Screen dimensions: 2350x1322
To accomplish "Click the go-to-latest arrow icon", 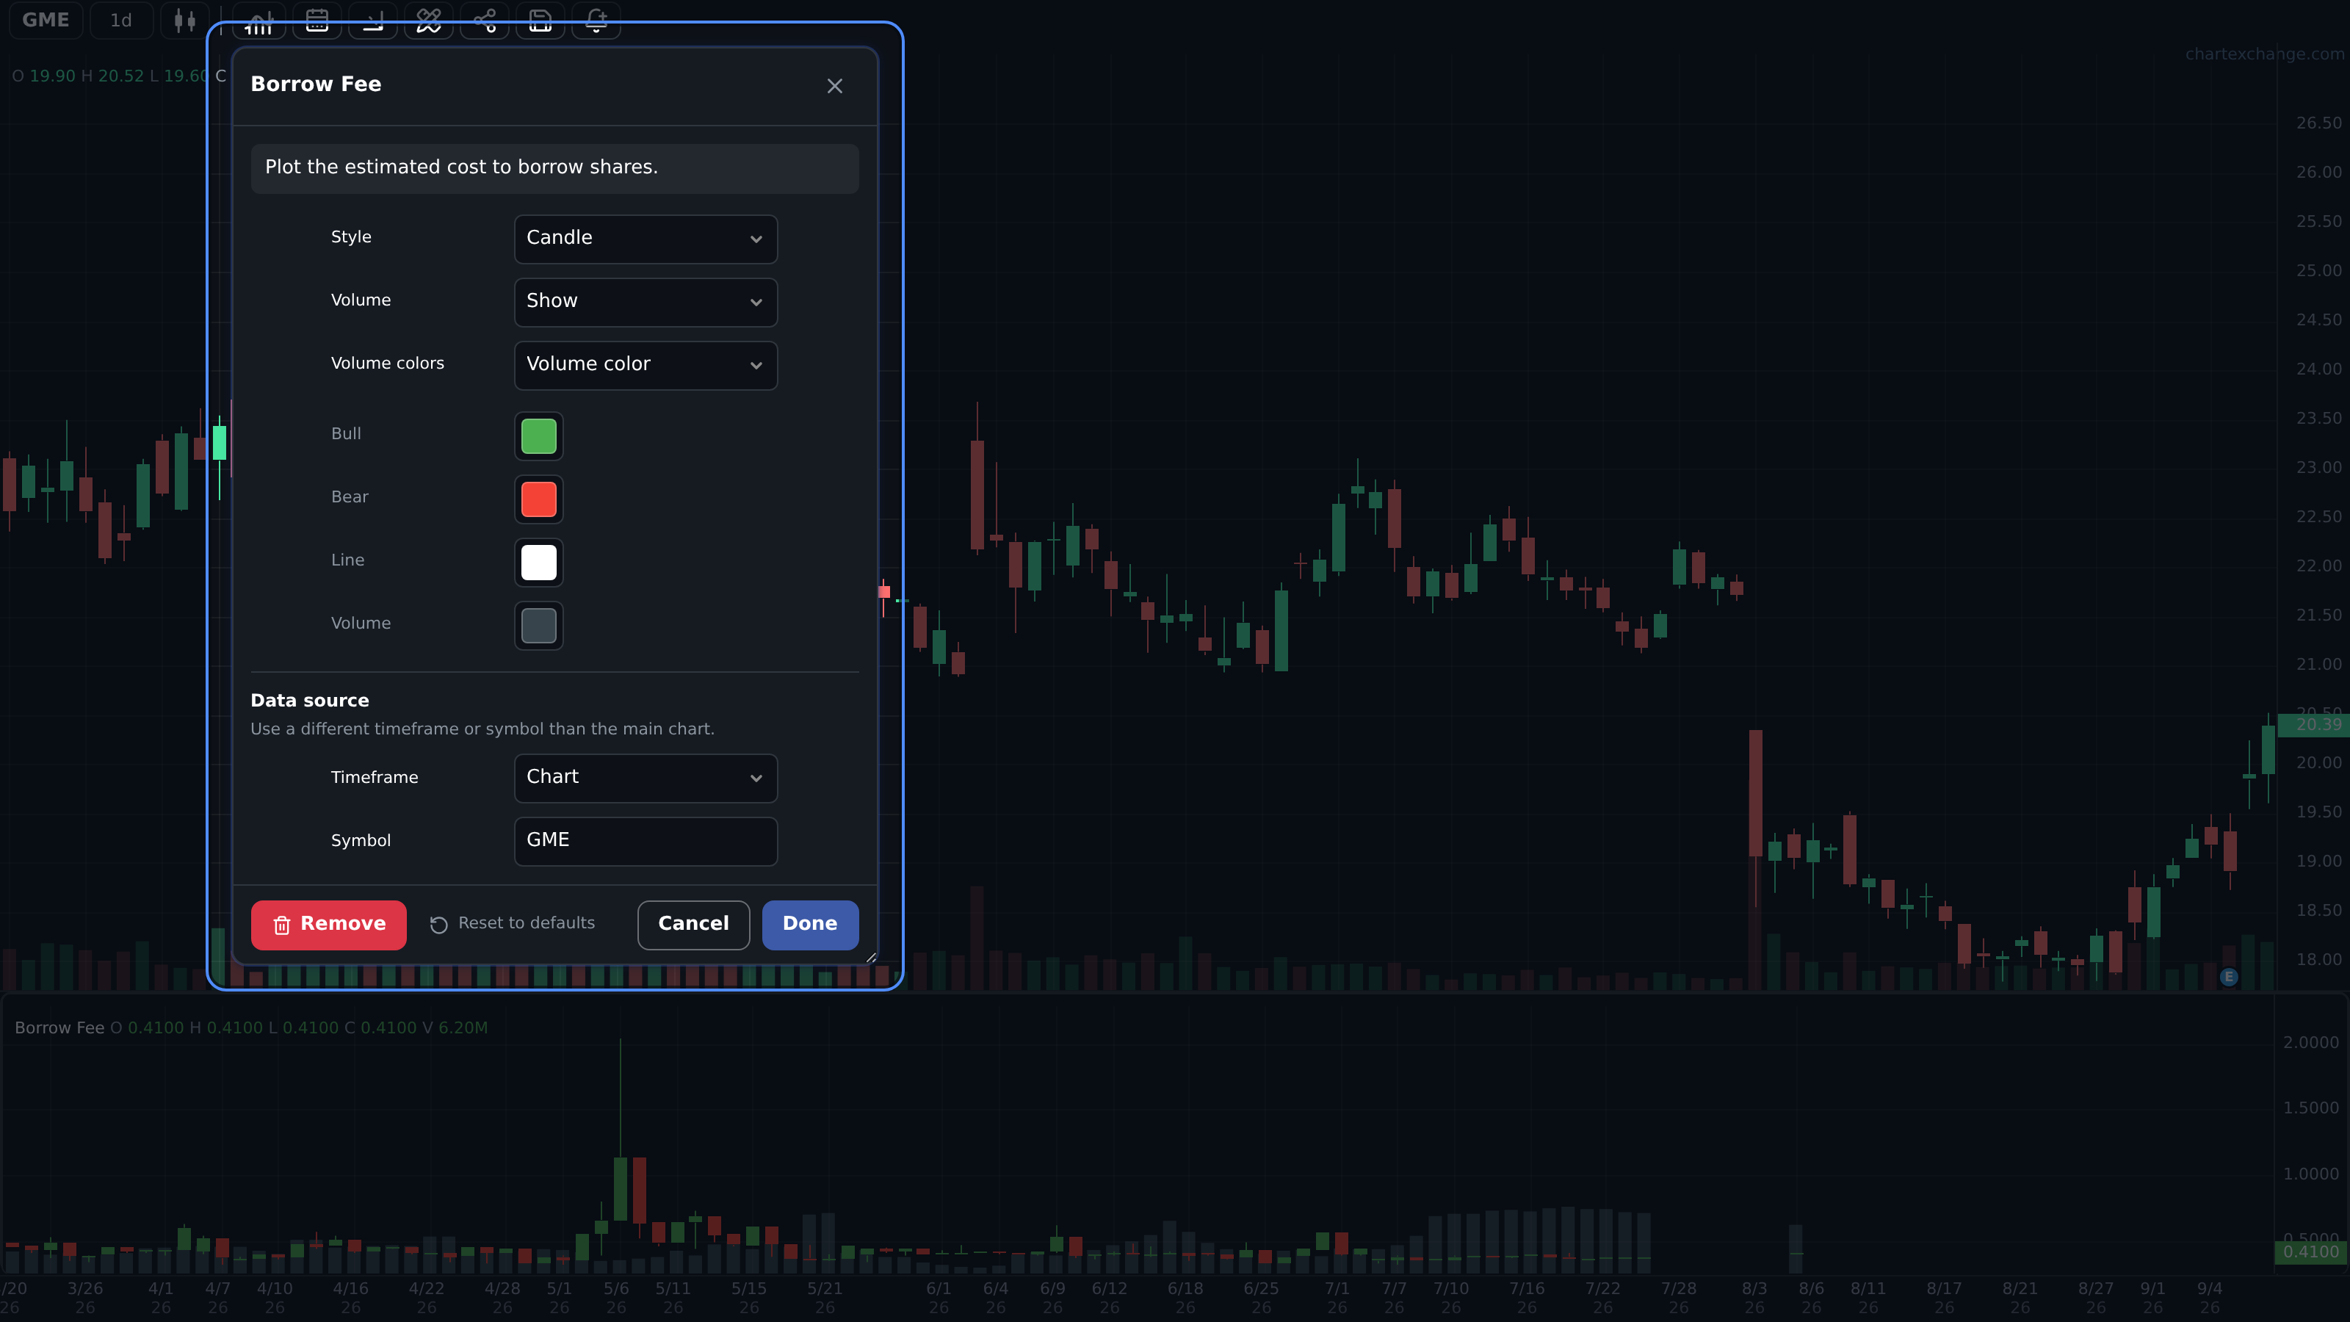I will coord(372,20).
